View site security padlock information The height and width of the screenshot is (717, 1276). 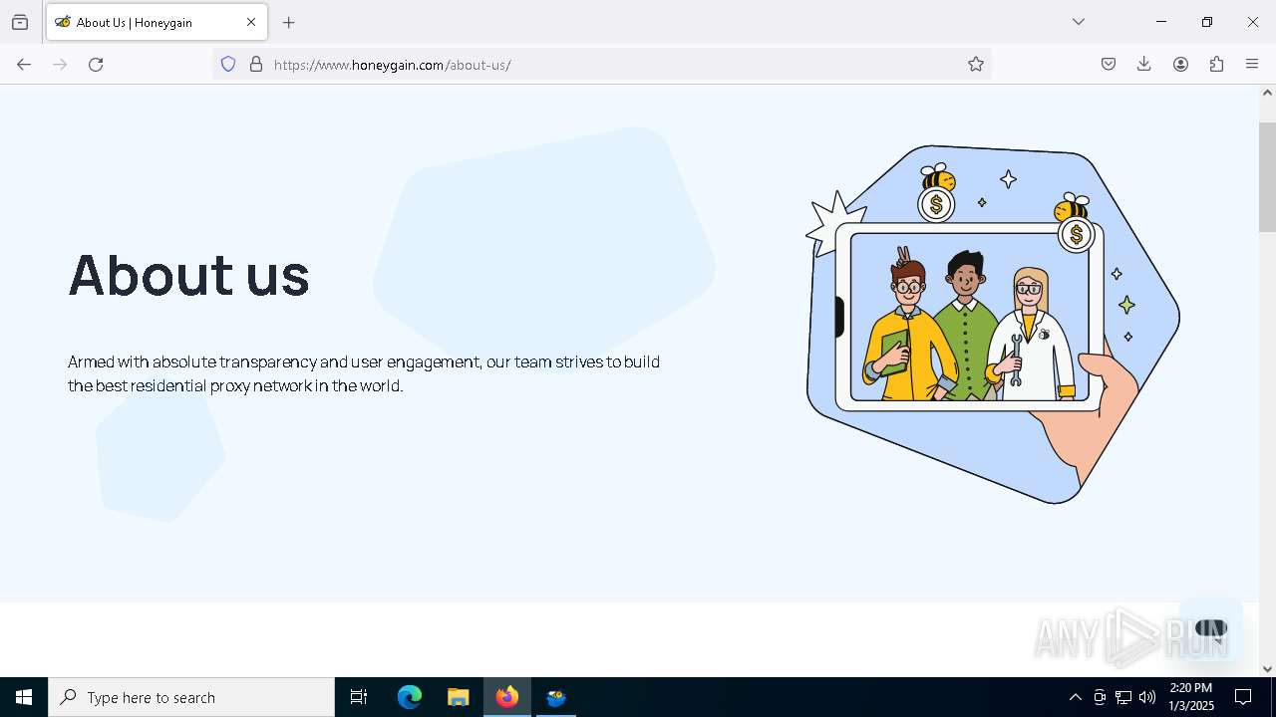(x=256, y=64)
